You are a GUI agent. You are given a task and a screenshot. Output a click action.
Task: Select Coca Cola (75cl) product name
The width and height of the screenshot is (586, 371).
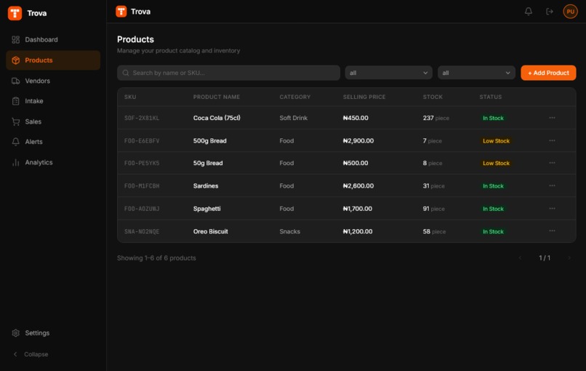217,118
